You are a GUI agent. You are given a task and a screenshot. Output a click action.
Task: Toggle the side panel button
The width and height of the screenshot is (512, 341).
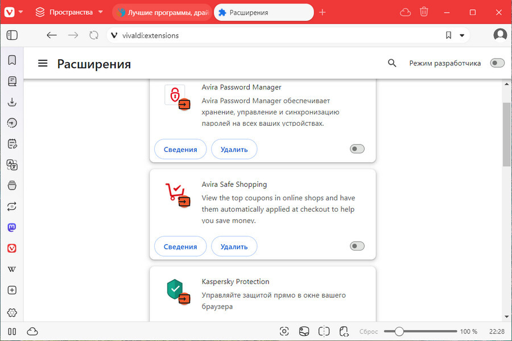point(12,35)
